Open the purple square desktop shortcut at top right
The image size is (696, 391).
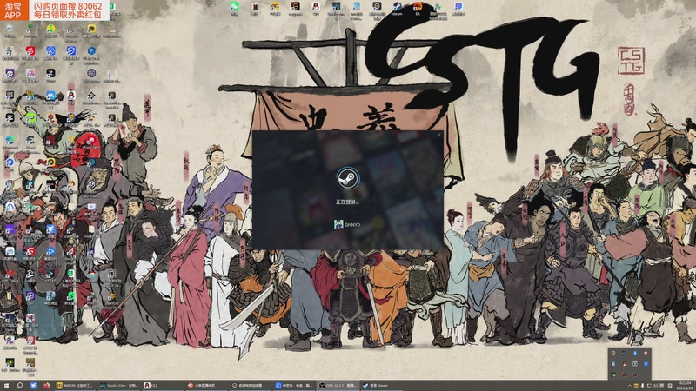[x=458, y=8]
